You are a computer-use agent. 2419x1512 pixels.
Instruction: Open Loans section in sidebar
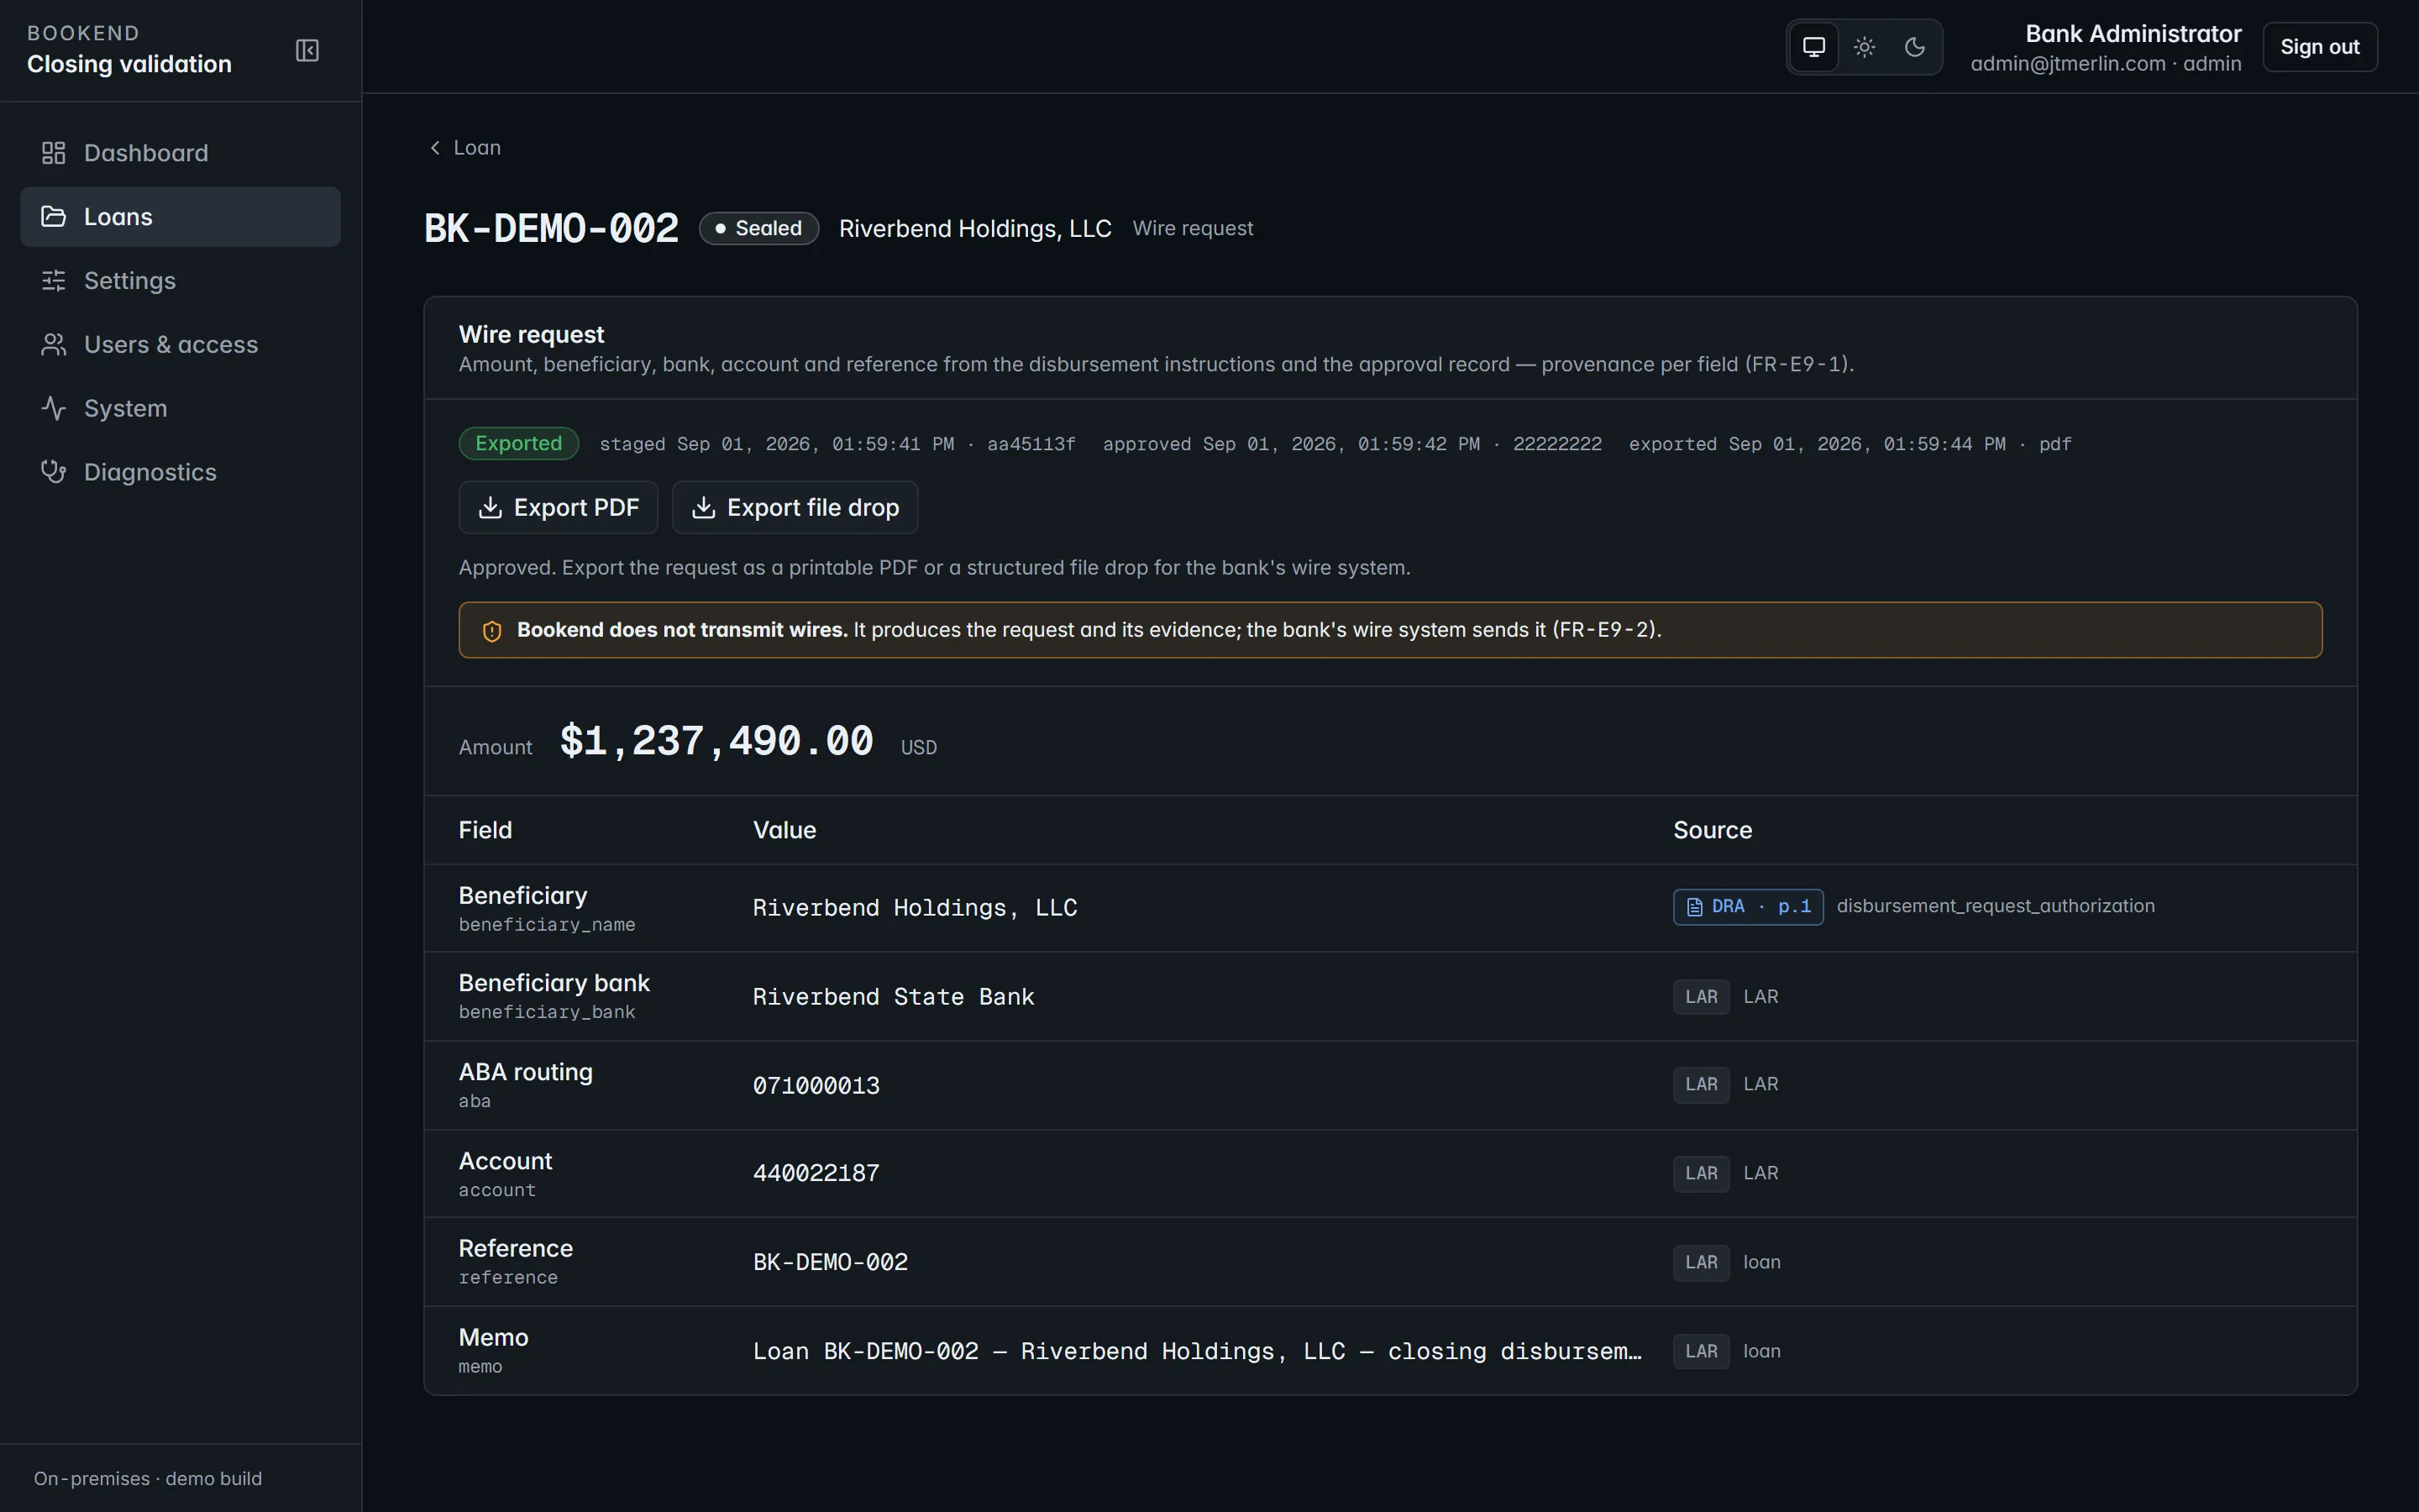[180, 217]
